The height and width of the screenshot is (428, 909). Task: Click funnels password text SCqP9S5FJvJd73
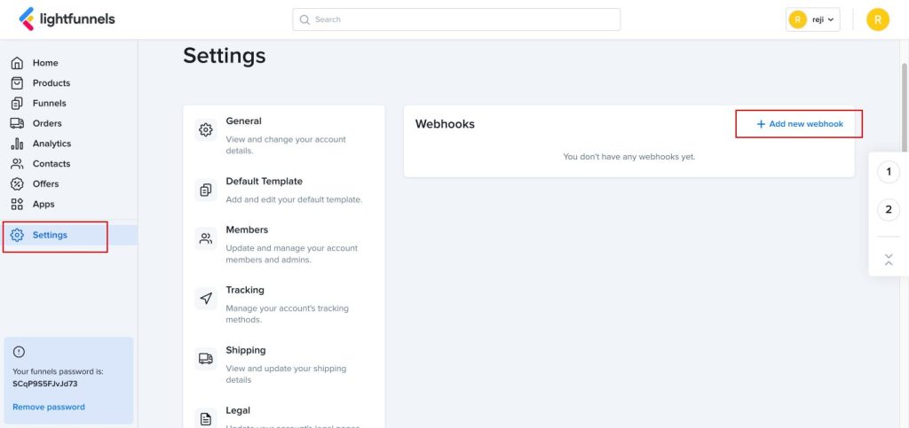coord(45,383)
